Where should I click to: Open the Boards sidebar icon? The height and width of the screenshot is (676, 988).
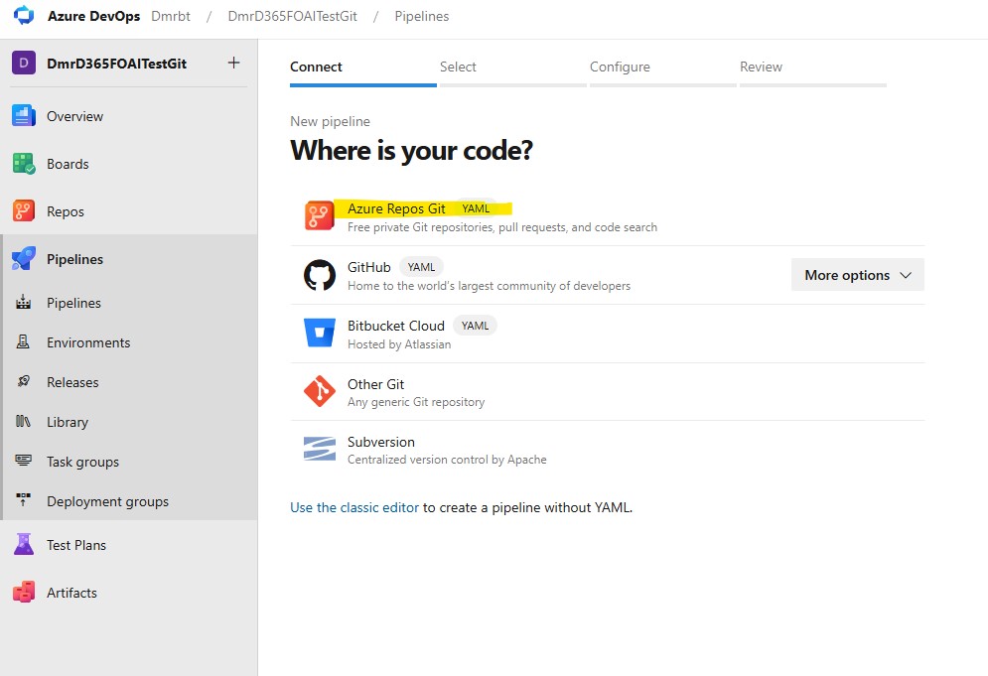pos(23,164)
